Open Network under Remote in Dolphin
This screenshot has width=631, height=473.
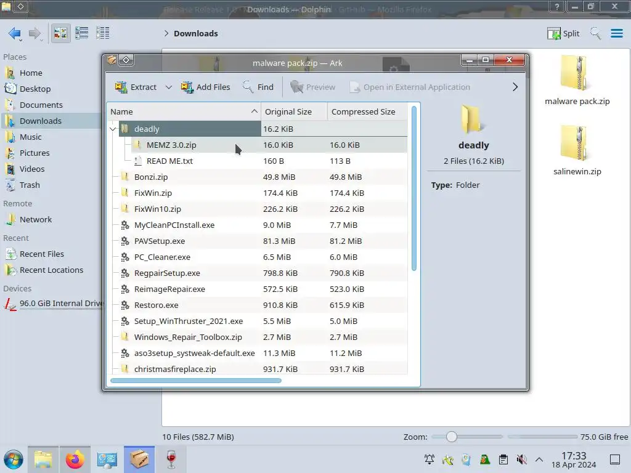51,220
